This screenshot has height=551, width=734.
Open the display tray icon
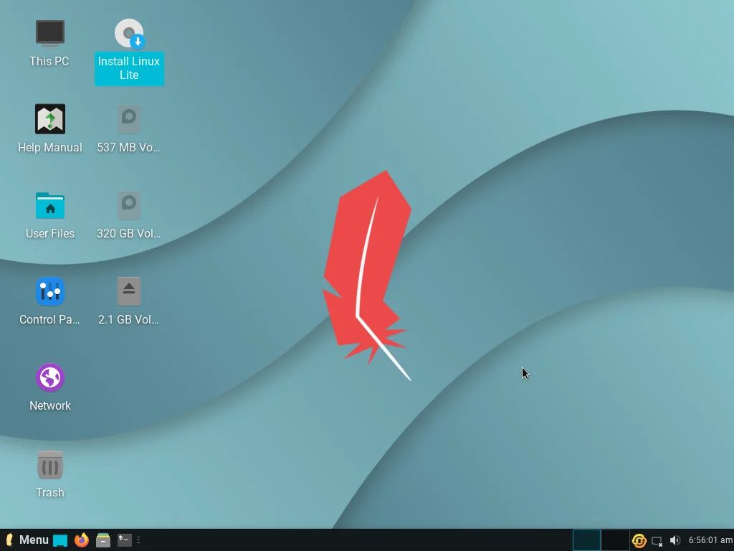[x=657, y=540]
